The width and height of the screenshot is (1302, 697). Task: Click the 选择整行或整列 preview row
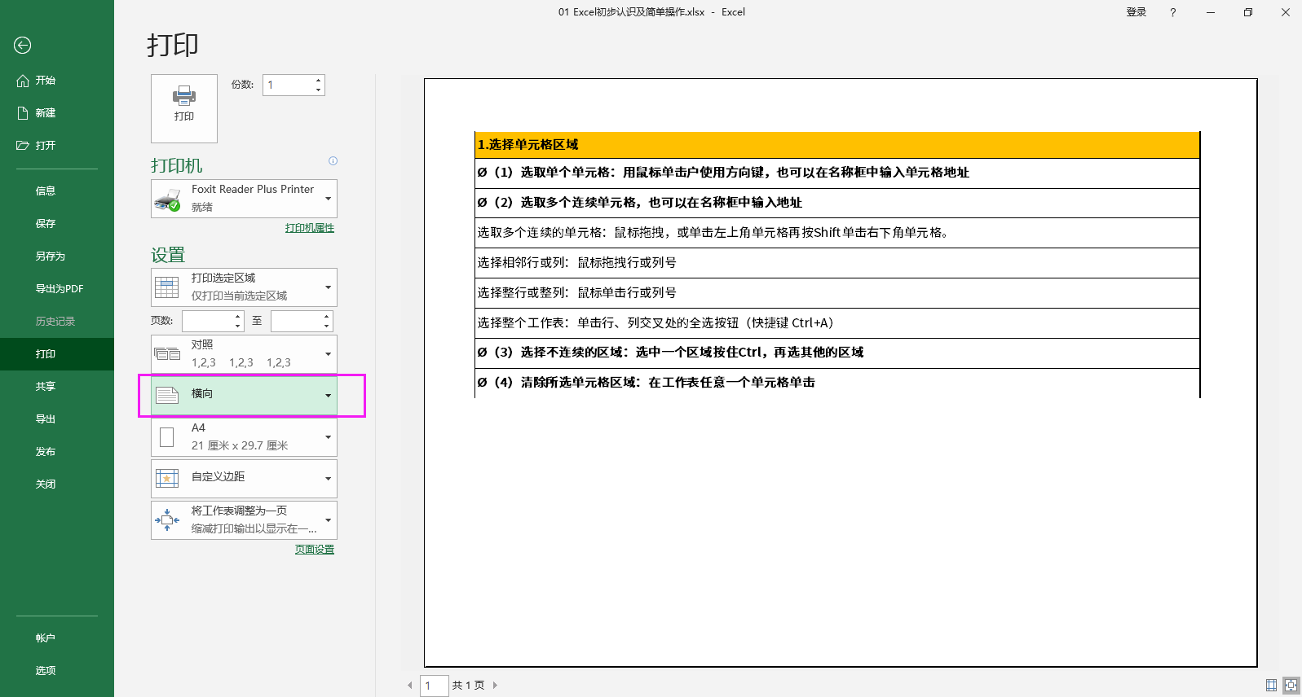(837, 293)
